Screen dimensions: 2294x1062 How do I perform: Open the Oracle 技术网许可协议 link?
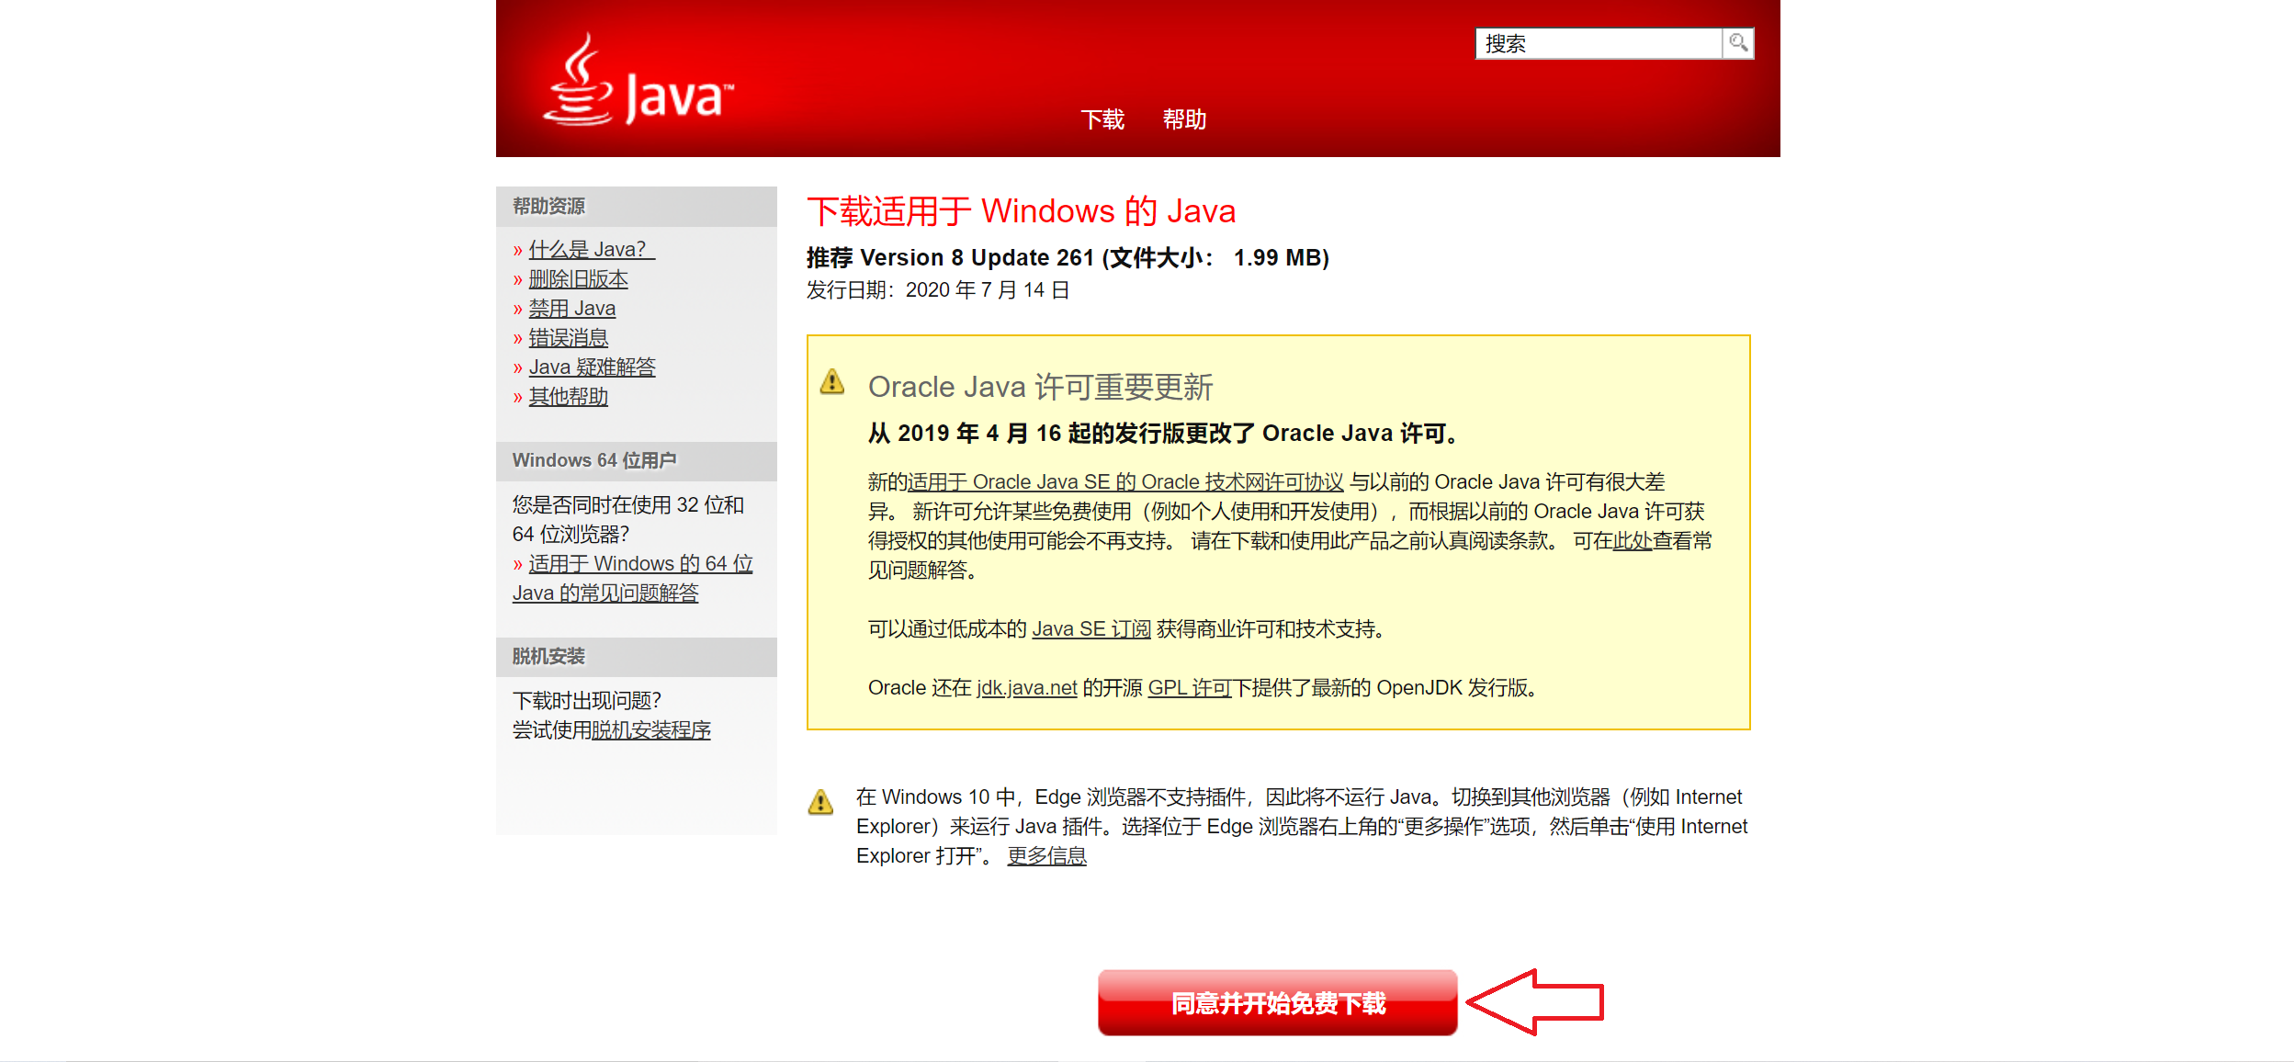click(1125, 481)
